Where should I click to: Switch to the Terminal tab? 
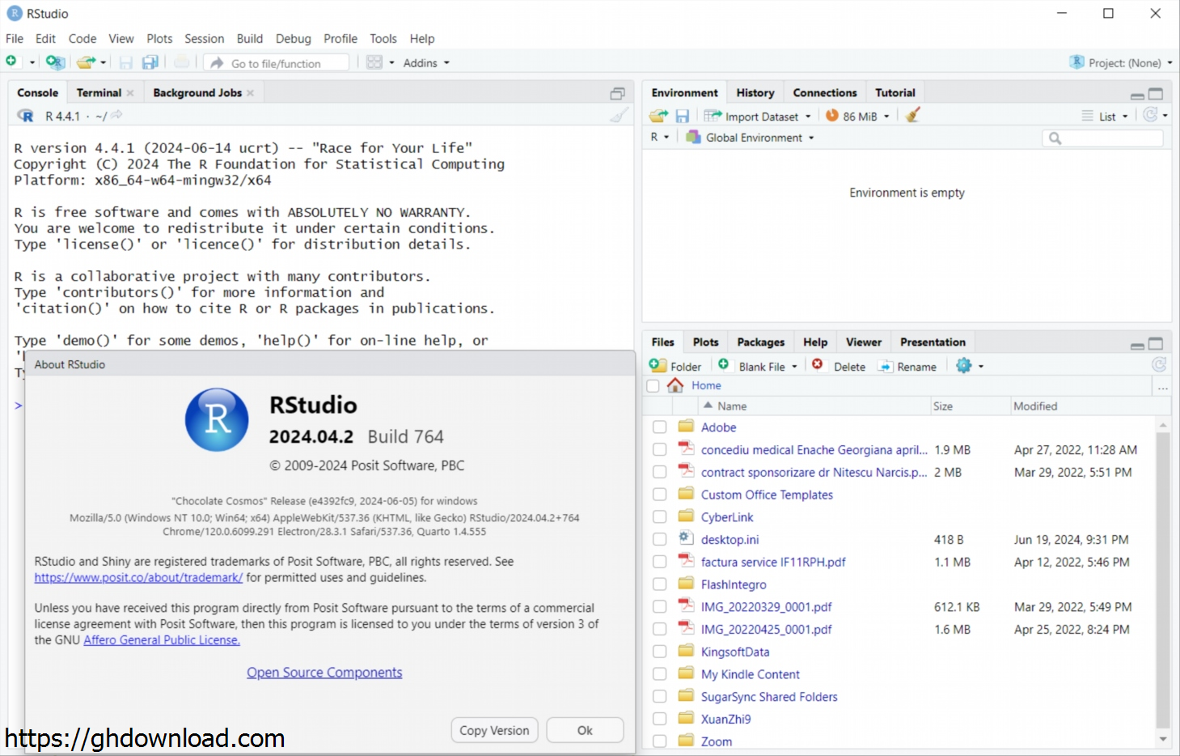[99, 93]
